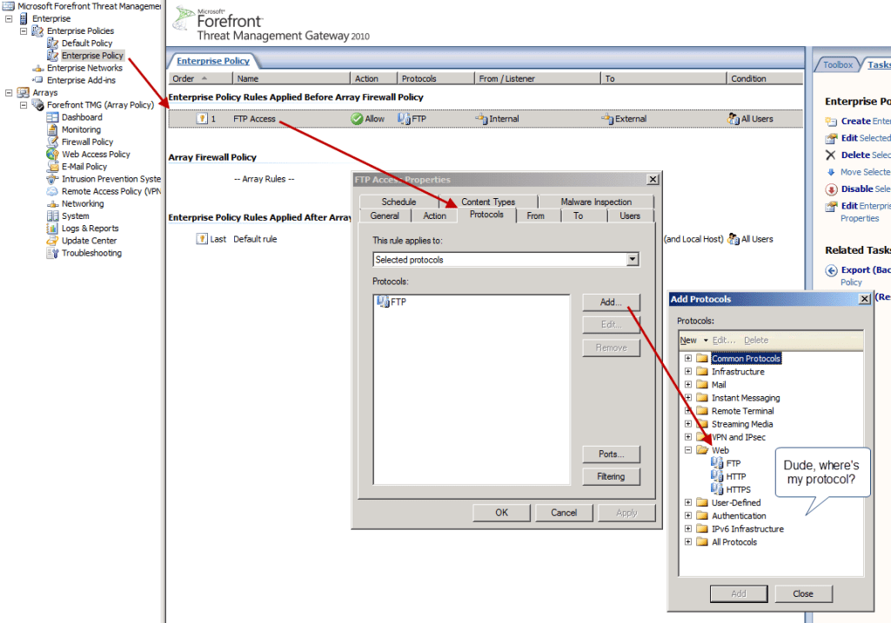This screenshot has height=623, width=891.
Task: Collapse the Web protocols folder
Action: tap(688, 450)
